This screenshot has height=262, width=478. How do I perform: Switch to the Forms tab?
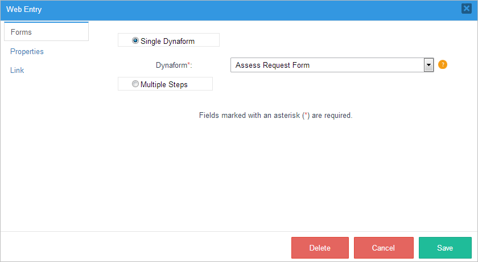21,32
